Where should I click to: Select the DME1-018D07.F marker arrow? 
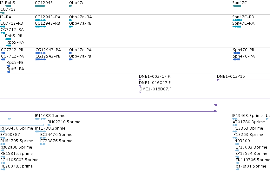141,92
